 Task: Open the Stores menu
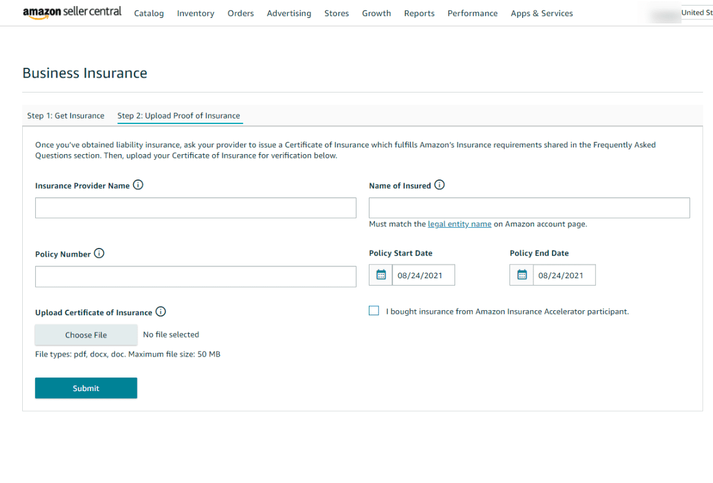point(337,13)
